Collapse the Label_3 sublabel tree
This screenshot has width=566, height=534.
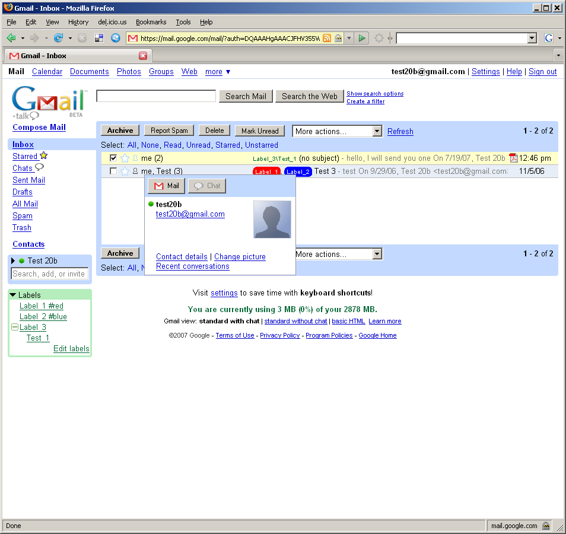point(15,327)
